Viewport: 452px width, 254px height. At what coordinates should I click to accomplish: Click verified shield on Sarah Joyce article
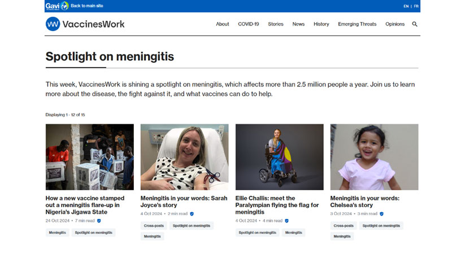[x=192, y=214]
